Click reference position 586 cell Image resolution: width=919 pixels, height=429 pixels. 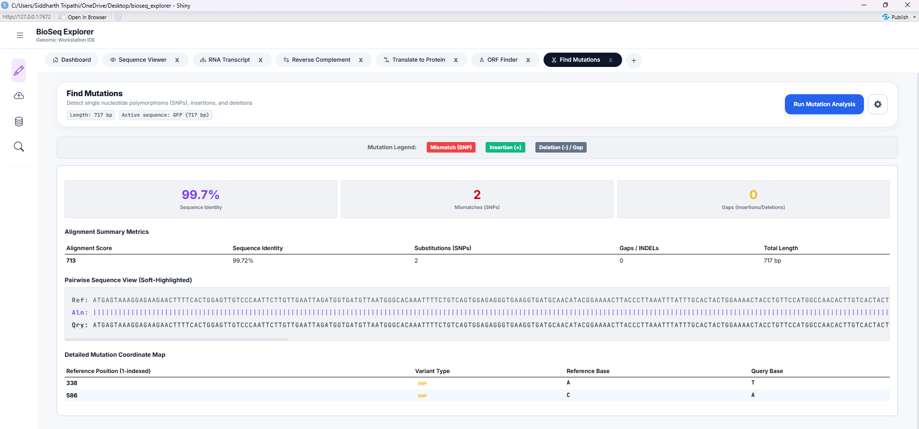coord(72,396)
